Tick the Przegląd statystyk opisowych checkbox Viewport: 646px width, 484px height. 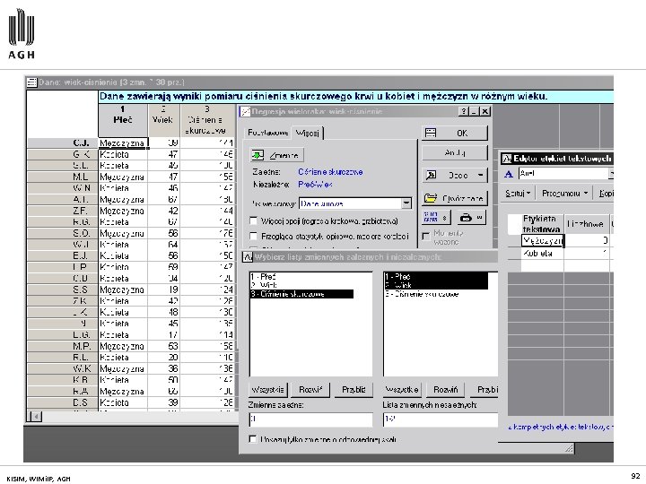pyautogui.click(x=254, y=237)
